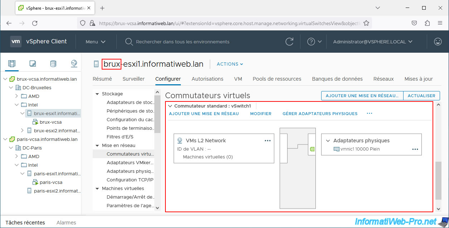Refresh the vSphere Client page
Viewport: 449px width, 228px height.
coord(289,42)
